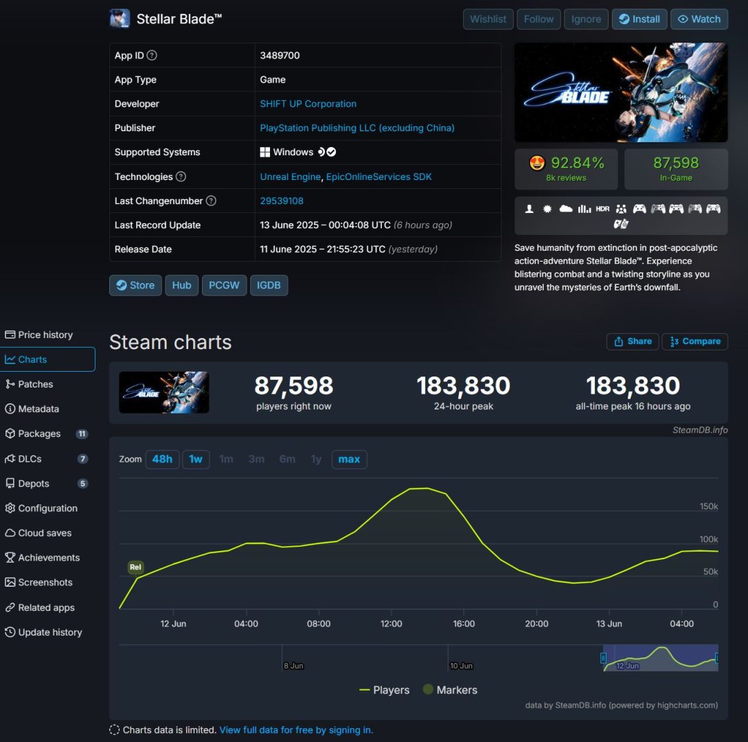Open the PCGW link button
The width and height of the screenshot is (748, 742).
[x=224, y=285]
